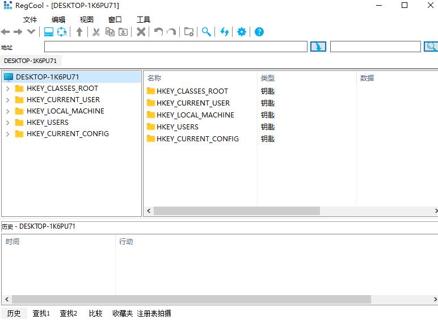438x328 pixels.
Task: Click inside the 地址 address field
Action: 176,47
